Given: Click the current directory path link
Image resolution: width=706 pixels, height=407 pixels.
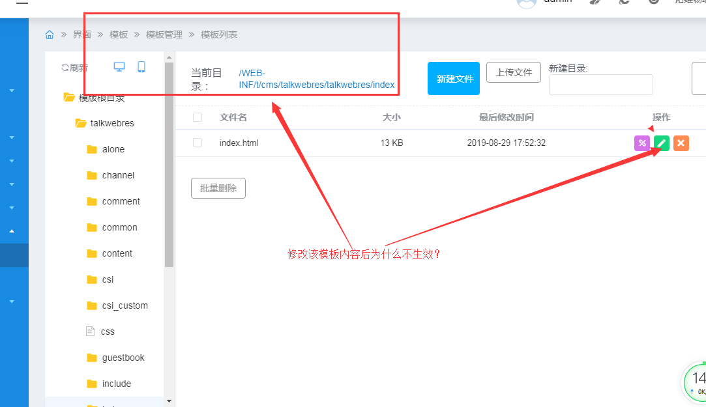Looking at the screenshot, I should point(317,79).
